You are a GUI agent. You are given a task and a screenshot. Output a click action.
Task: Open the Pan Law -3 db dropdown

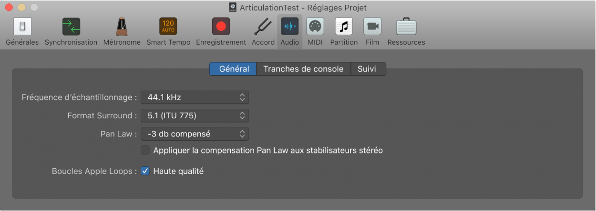click(x=195, y=134)
